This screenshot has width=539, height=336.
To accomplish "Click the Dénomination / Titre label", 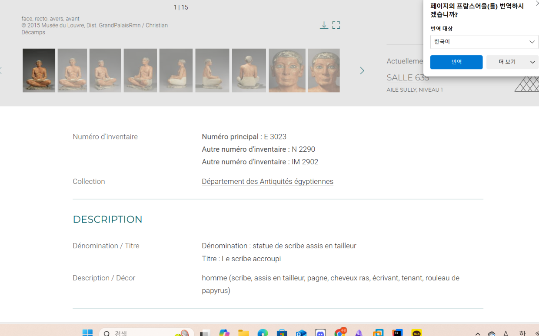I will pyautogui.click(x=106, y=246).
